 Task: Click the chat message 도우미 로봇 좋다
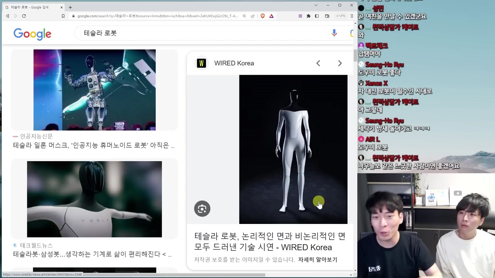pyautogui.click(x=379, y=72)
